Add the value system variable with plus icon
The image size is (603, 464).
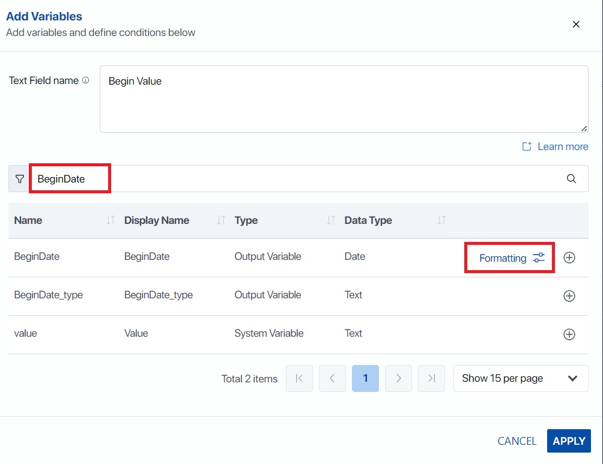(569, 334)
